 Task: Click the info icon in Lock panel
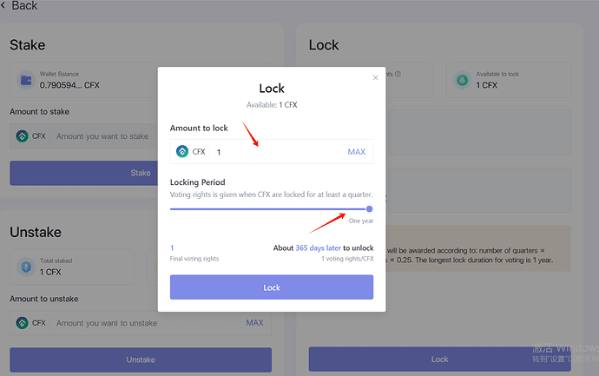pos(398,75)
